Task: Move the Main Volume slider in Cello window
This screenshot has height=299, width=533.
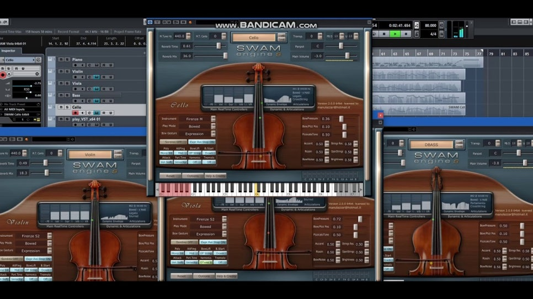Action: (347, 56)
